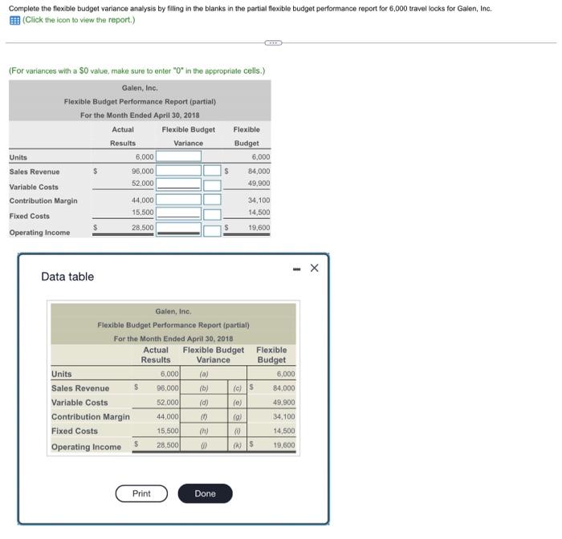Click cell (d) in the Variable Costs row

tap(204, 402)
